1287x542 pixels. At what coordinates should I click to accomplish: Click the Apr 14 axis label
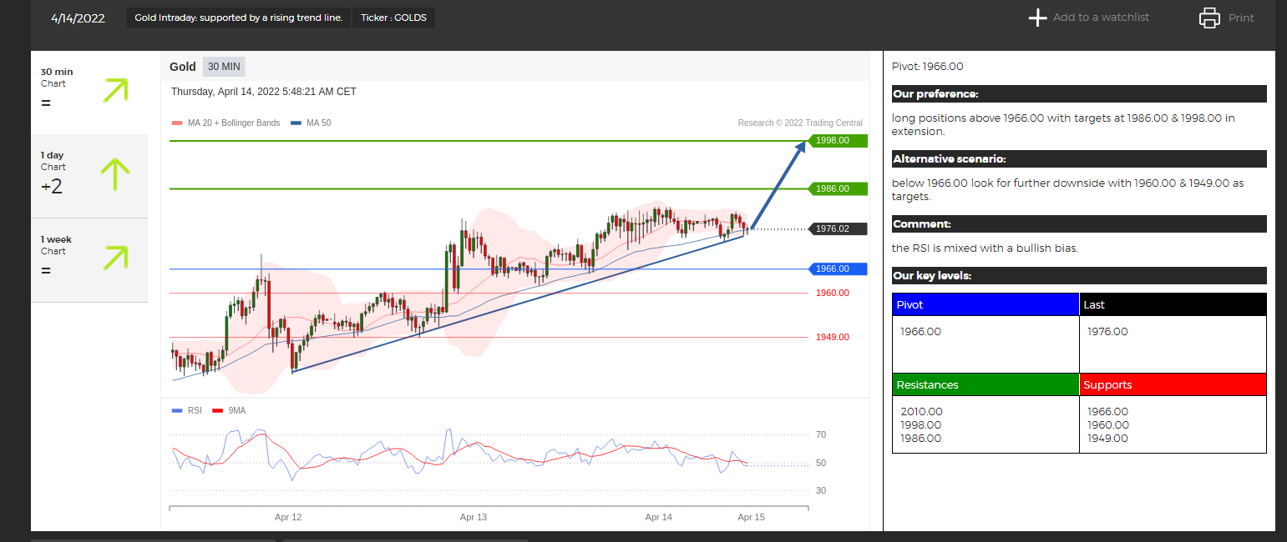click(x=659, y=518)
